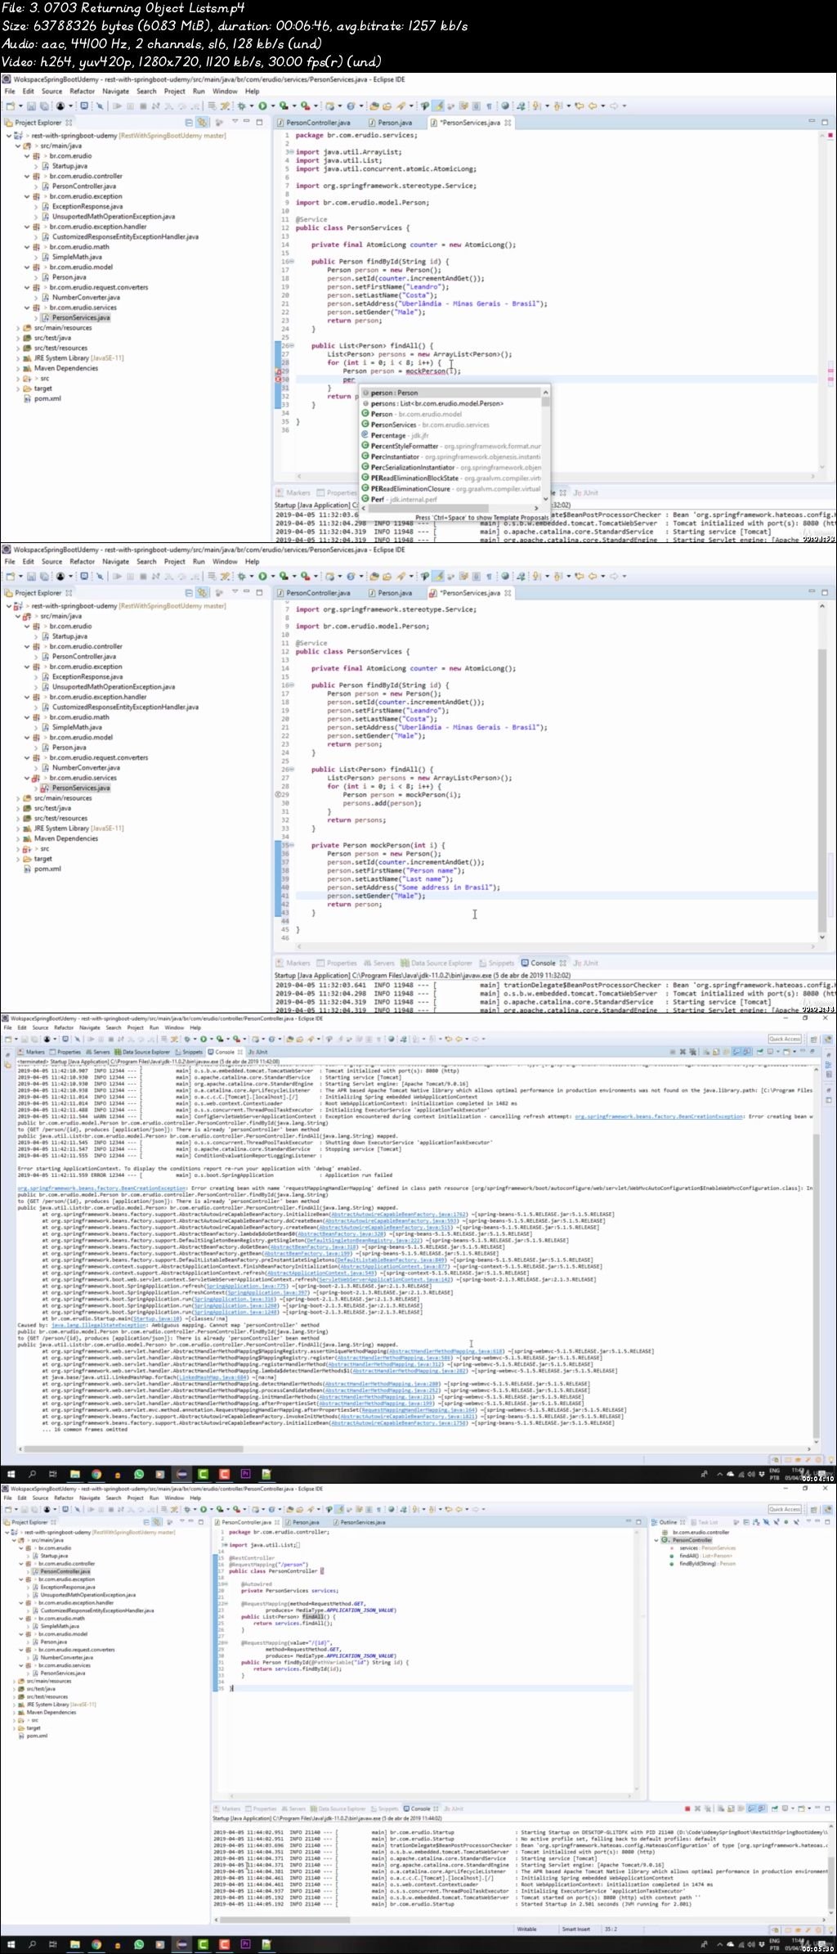The height and width of the screenshot is (1954, 837).
Task: Select 'PEReadEliminationBlockState' proposal
Action: [450, 478]
